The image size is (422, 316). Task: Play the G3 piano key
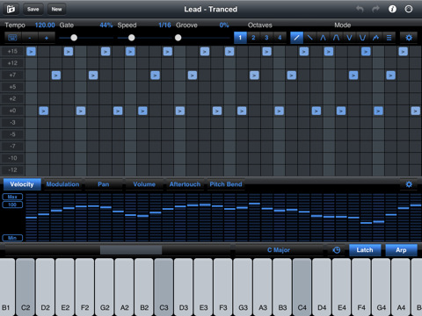click(x=243, y=287)
